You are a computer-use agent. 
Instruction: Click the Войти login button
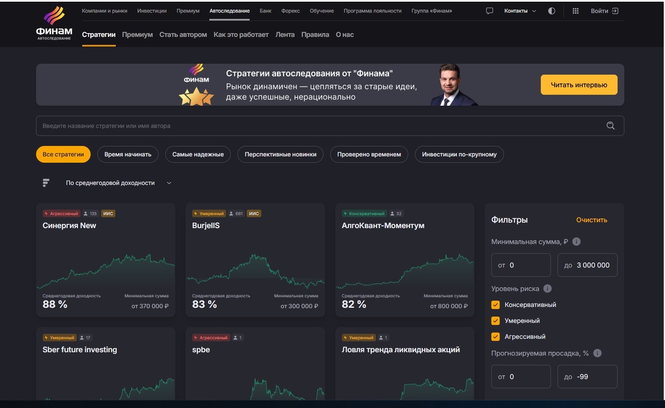tap(605, 11)
